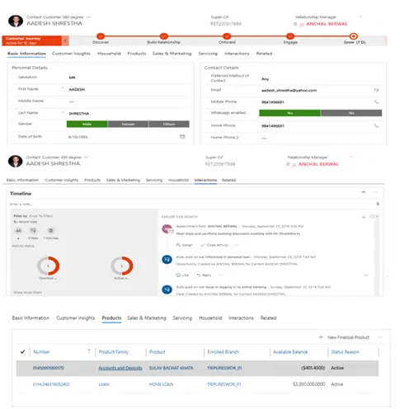Screen dimensions: 400x409
Task: Click the plus icon in Timeline header
Action: 364,192
